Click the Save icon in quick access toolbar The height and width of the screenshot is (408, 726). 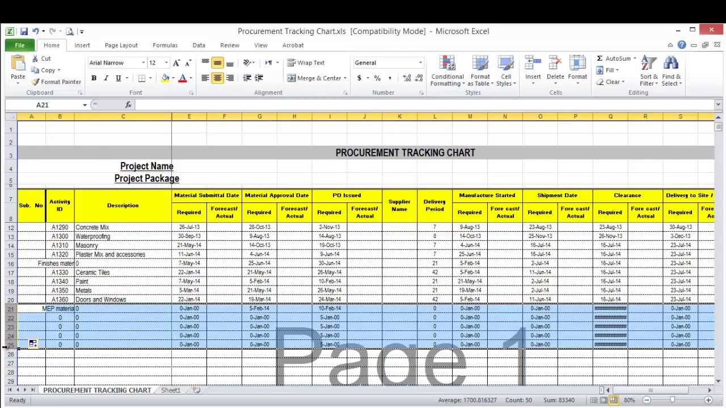tap(24, 32)
